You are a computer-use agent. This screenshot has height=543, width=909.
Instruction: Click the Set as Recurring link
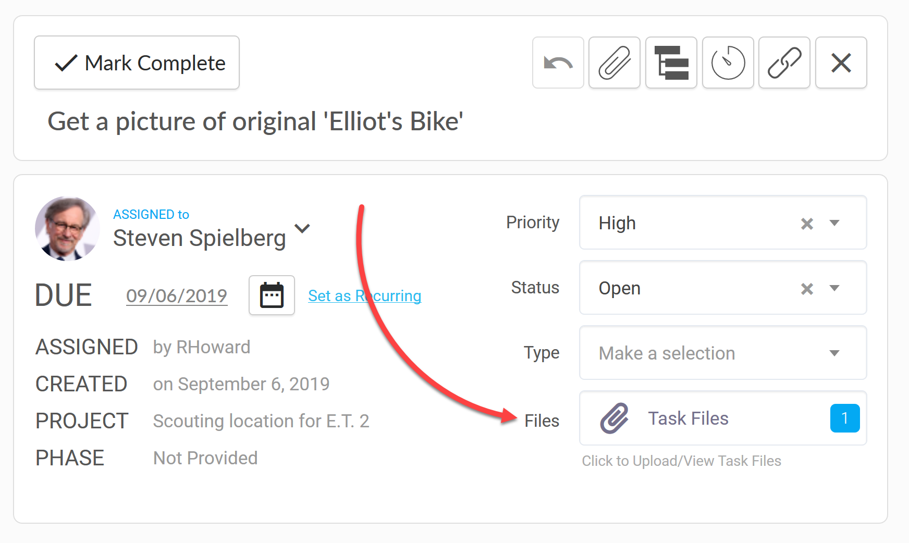click(365, 296)
